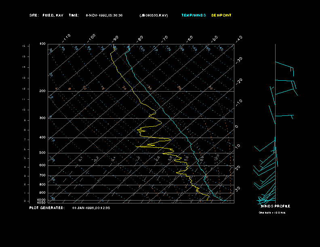Click the '16' km mark on the height scale
The height and width of the screenshot is (247, 320).
[x=24, y=46]
